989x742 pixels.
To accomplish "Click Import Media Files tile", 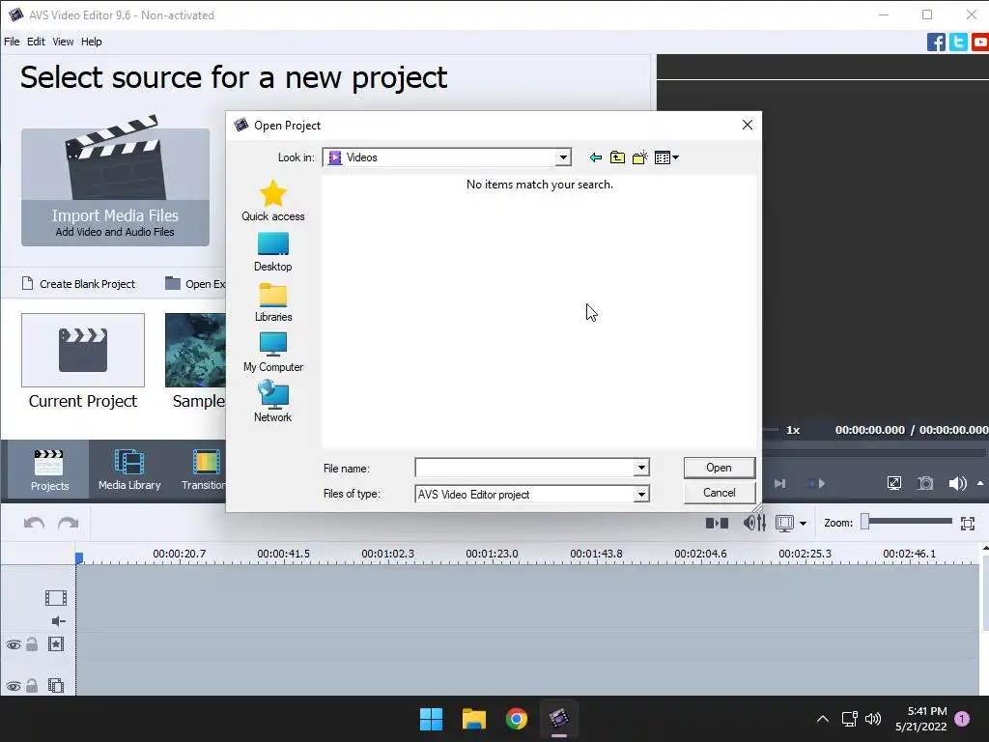I will [x=116, y=187].
